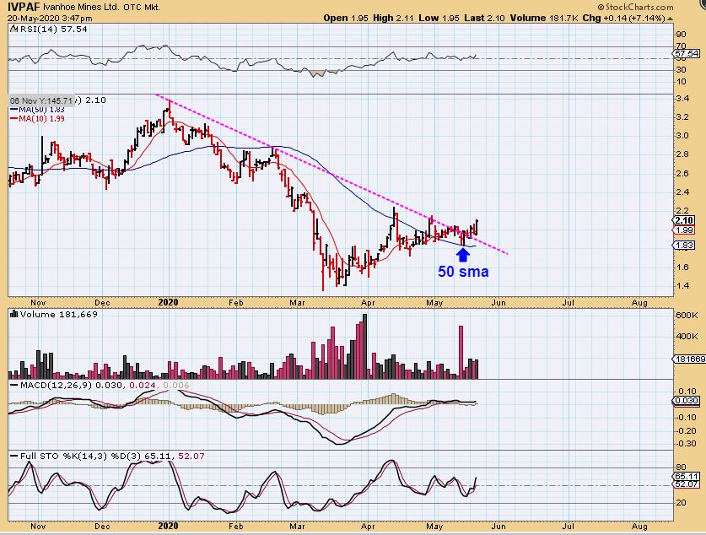The width and height of the screenshot is (706, 535).
Task: Click the Ivanhoe Mines Ltd. company name
Action: (x=81, y=8)
